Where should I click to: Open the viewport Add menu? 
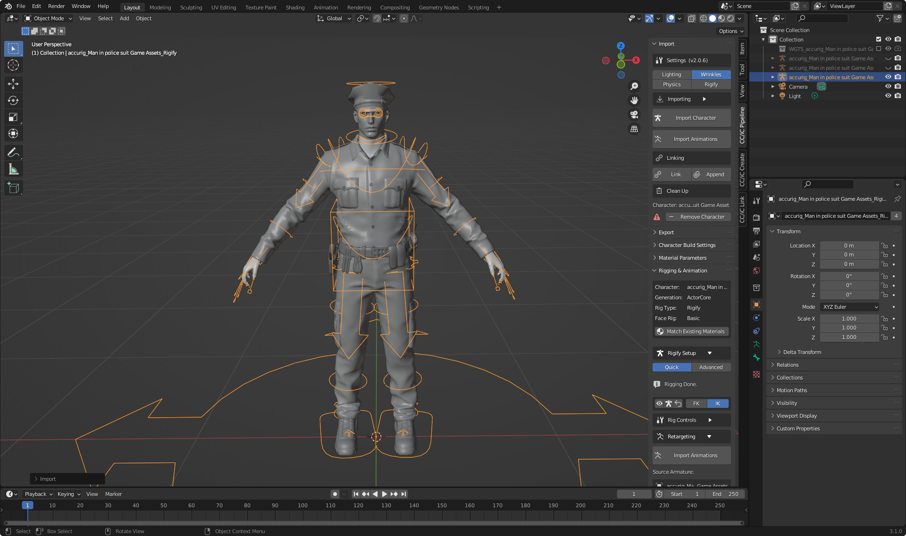pyautogui.click(x=124, y=18)
